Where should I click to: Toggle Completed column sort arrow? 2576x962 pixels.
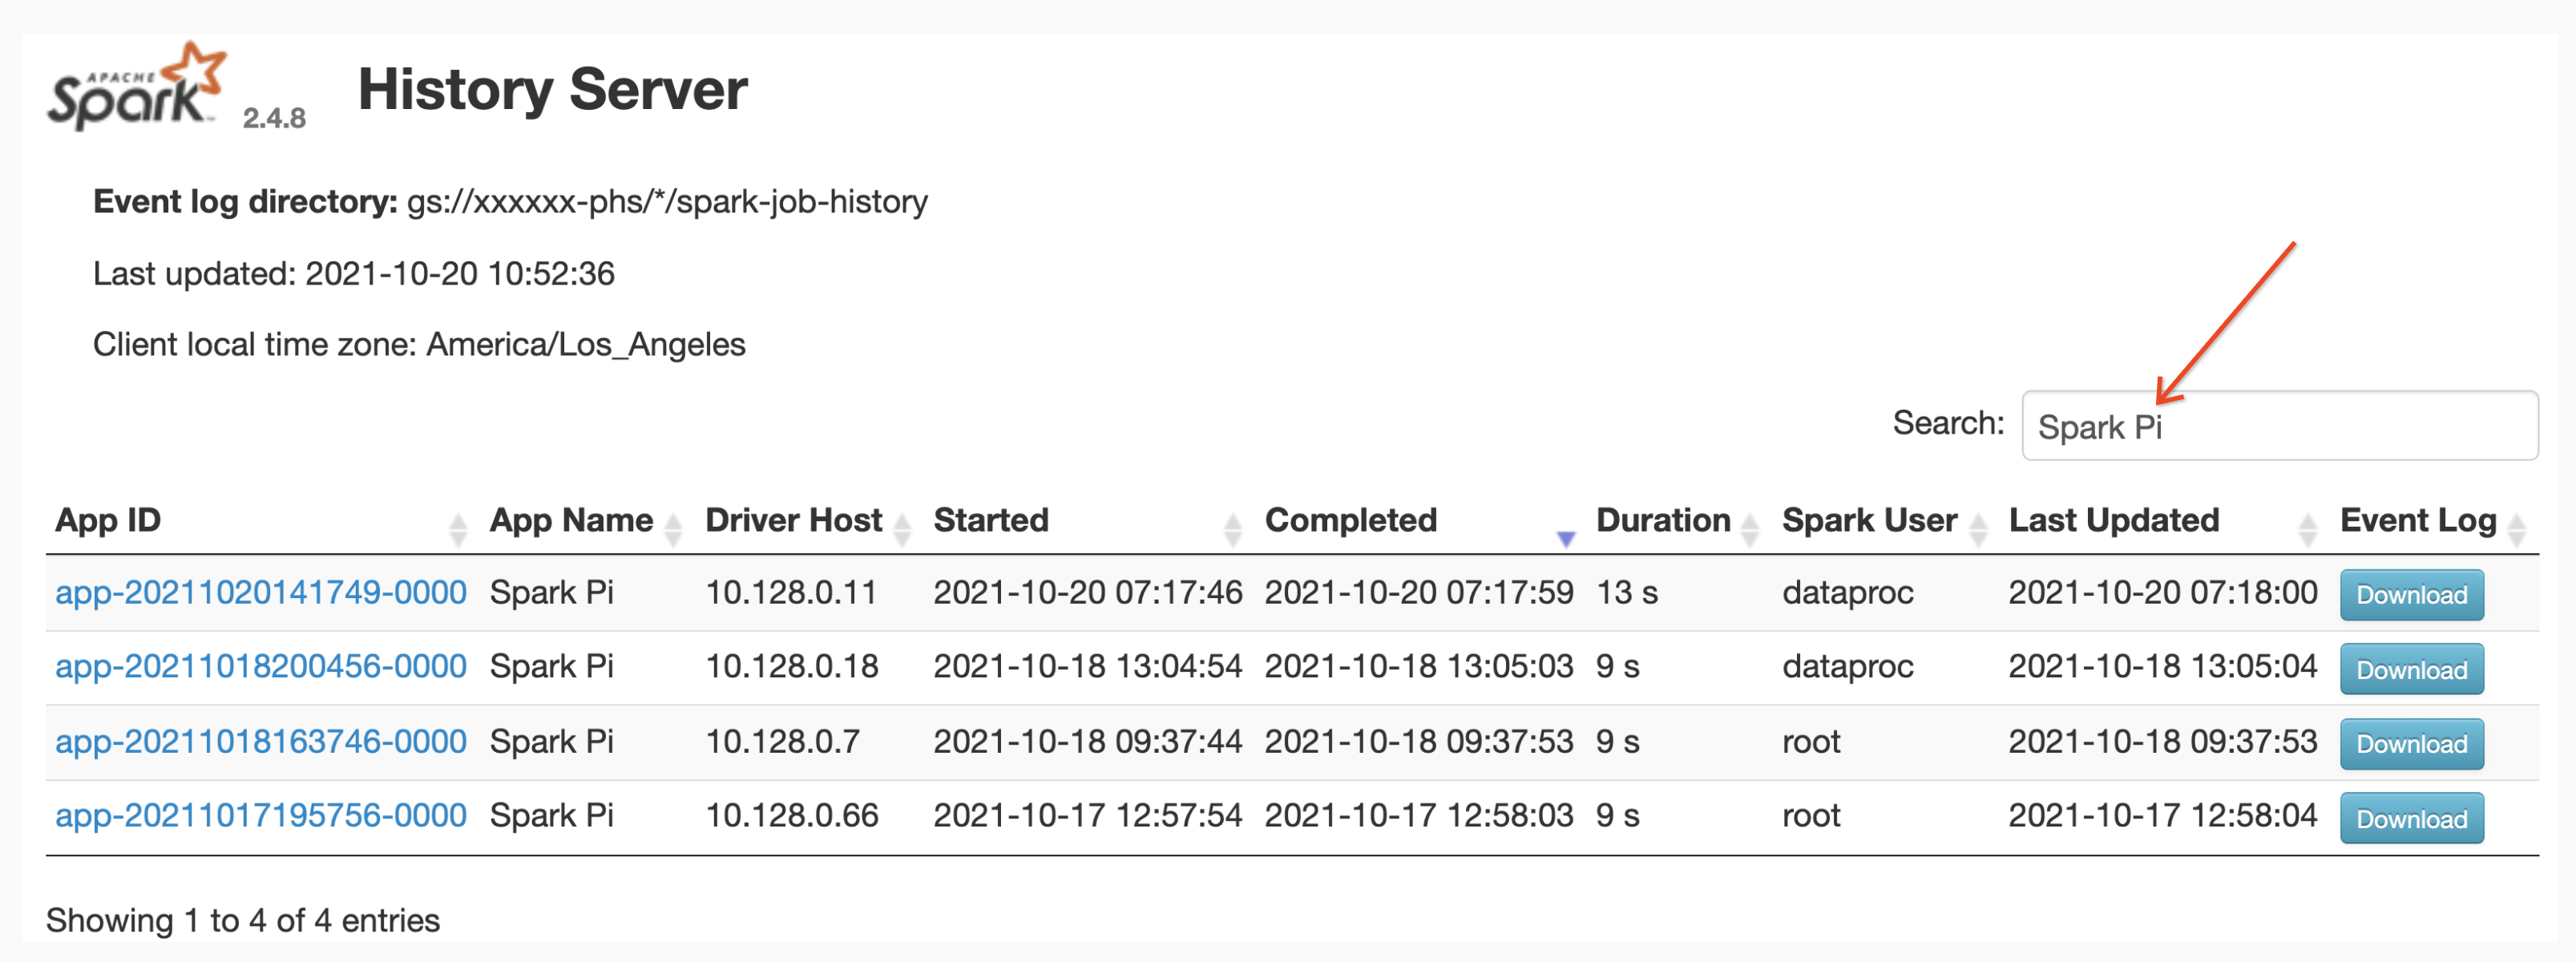[x=1566, y=538]
